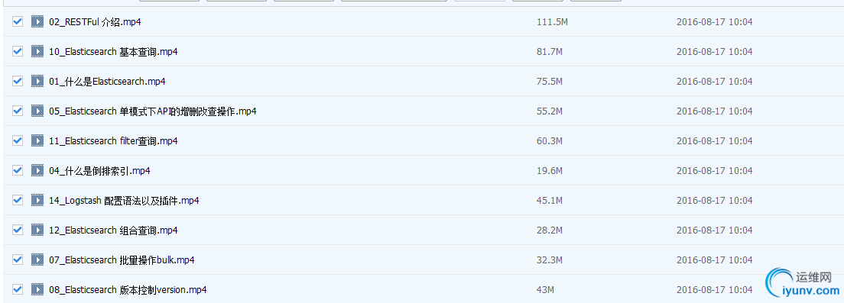Click video icon of 07_Elasticsearch 批量操作bulk.mp4
This screenshot has width=844, height=303.
tap(37, 260)
